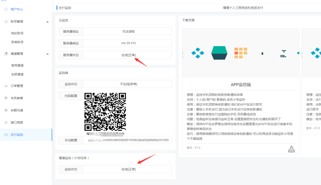Viewport: 321px width, 185px height.
Task: Click the 服务器状态 value 在线[正常]
Action: [127, 55]
